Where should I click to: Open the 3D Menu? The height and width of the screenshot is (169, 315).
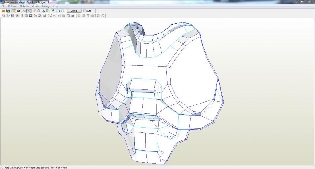point(12,6)
